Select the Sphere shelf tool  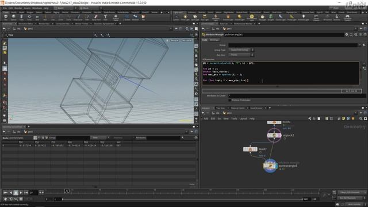click(14, 17)
